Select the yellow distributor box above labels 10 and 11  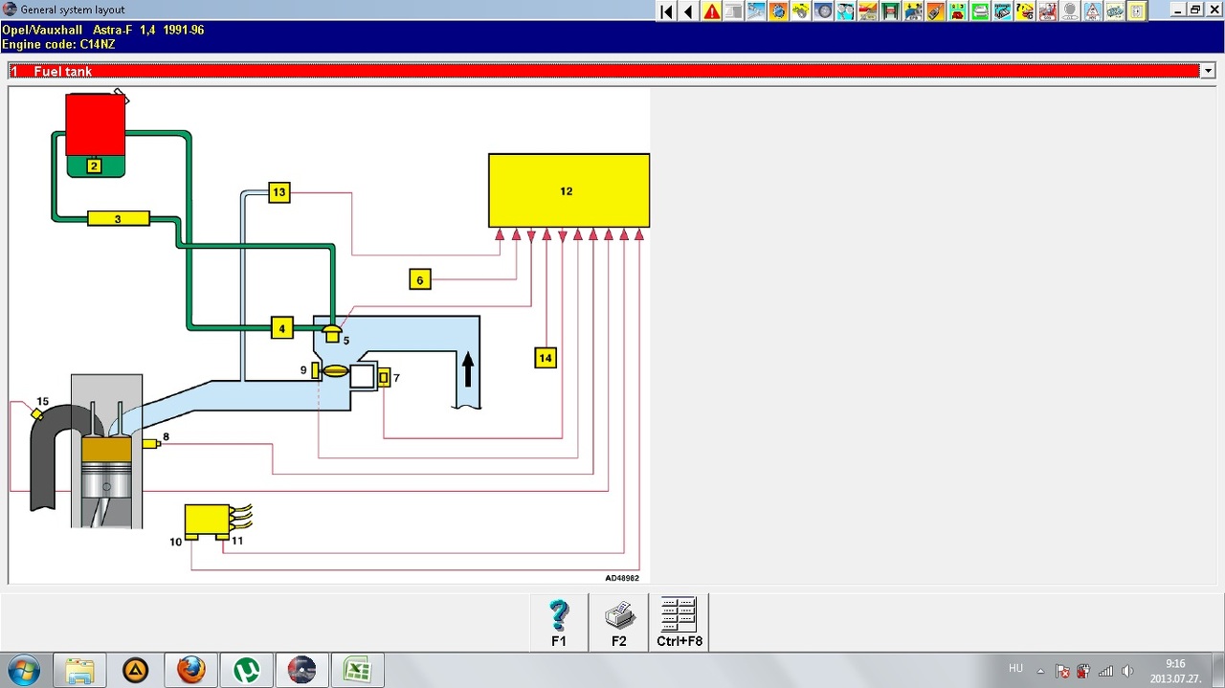207,520
